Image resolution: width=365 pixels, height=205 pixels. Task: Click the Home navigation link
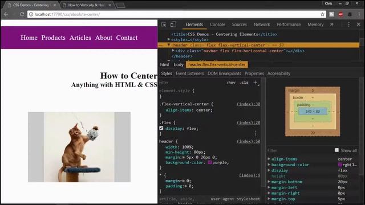coord(29,38)
